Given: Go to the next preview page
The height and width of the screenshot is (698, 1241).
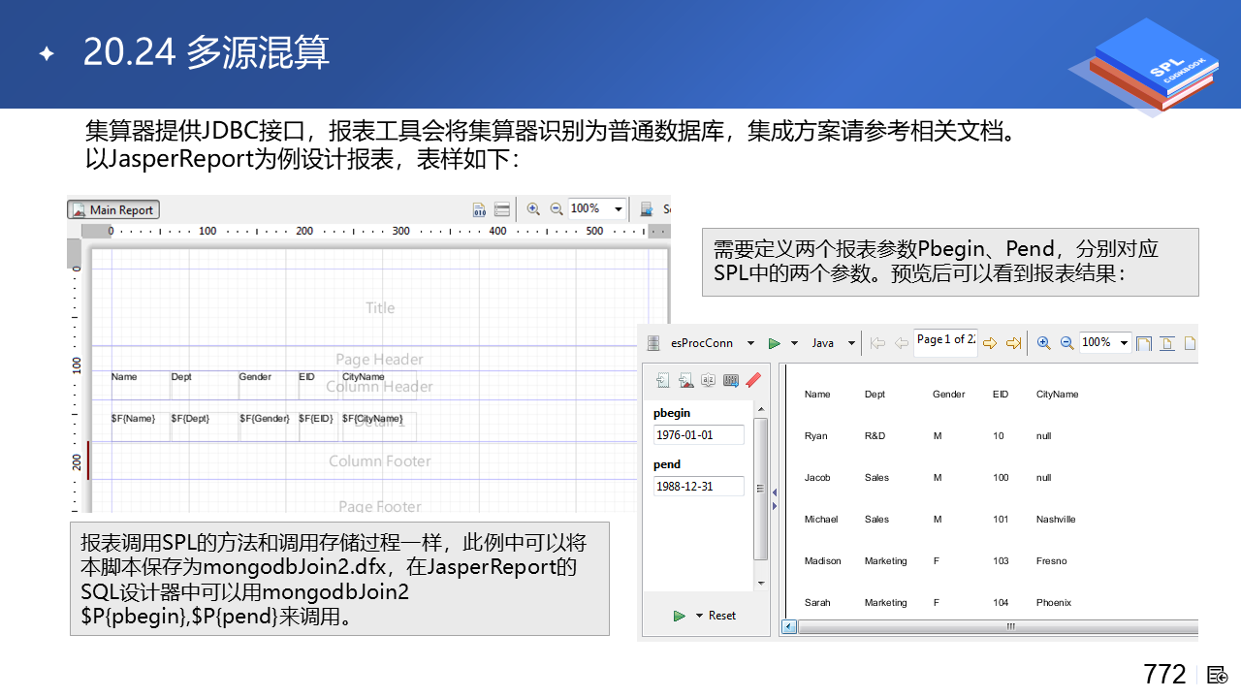Looking at the screenshot, I should click(x=990, y=343).
